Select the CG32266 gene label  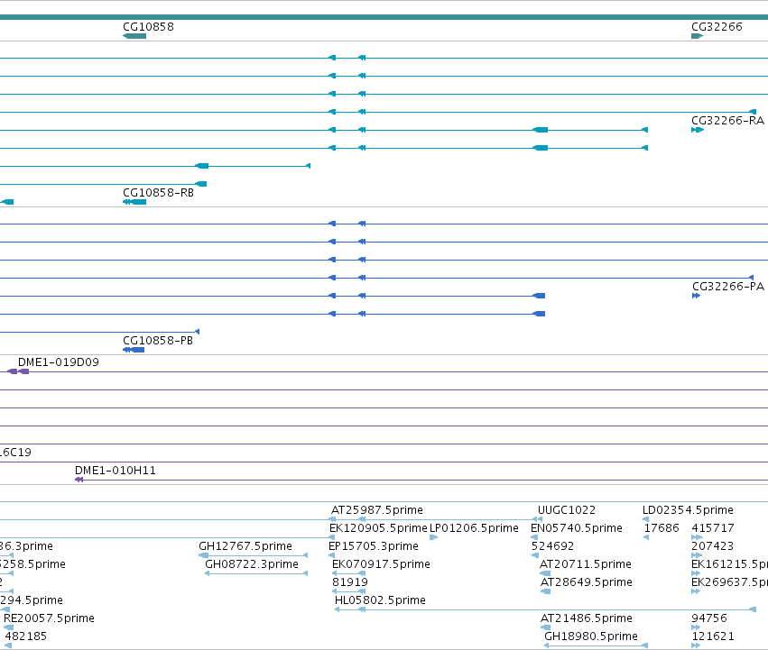(717, 27)
